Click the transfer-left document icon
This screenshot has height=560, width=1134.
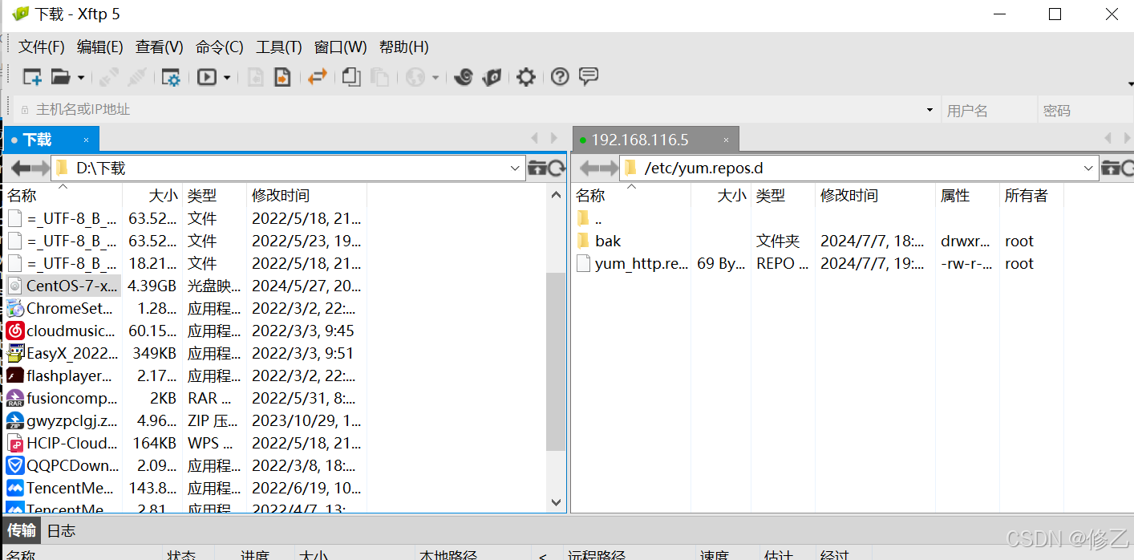coord(255,77)
